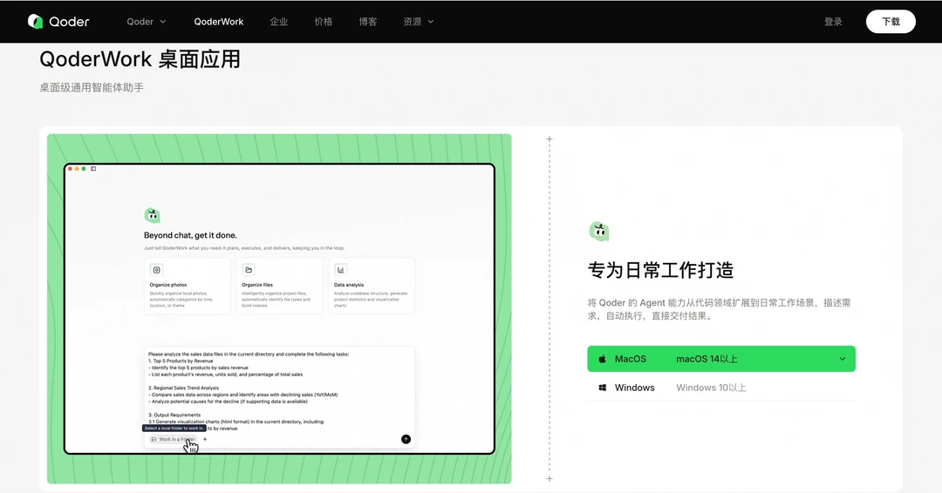The width and height of the screenshot is (942, 493).
Task: Open the 企业 nav item
Action: (x=279, y=22)
